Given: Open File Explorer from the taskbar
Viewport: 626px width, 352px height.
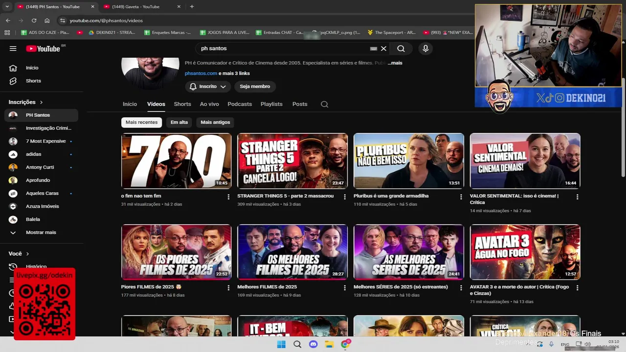Looking at the screenshot, I should click(x=330, y=344).
